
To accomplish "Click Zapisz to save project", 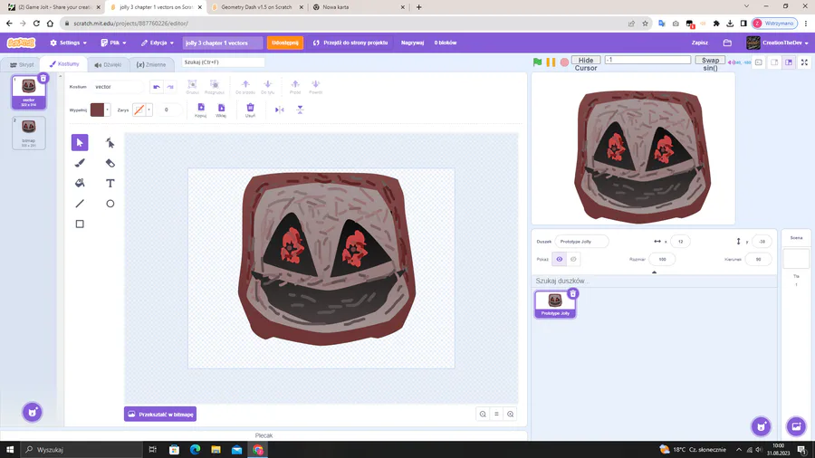I will coord(699,43).
